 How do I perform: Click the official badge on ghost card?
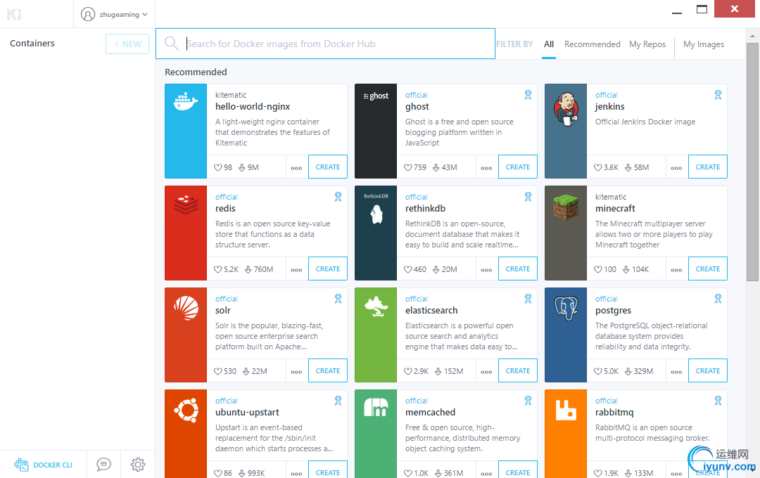[x=528, y=95]
